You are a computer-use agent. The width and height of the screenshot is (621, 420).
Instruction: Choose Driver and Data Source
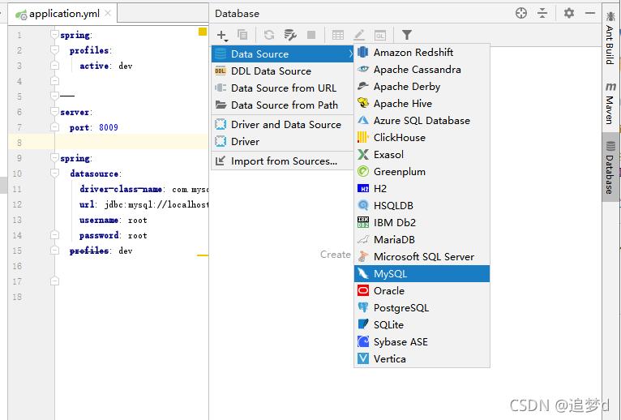[x=282, y=124]
